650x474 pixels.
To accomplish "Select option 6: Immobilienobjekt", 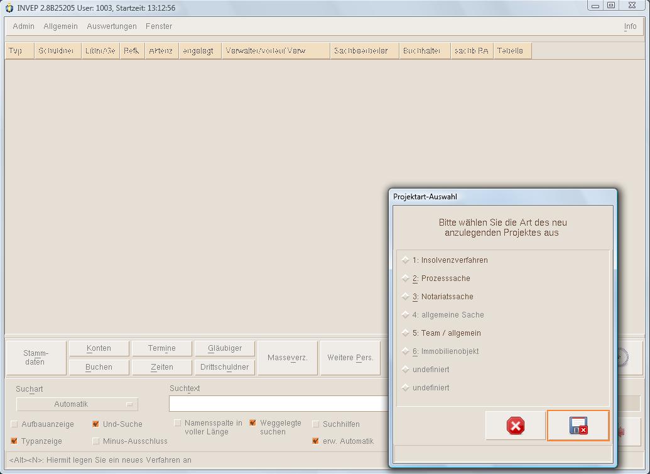I will 441,351.
